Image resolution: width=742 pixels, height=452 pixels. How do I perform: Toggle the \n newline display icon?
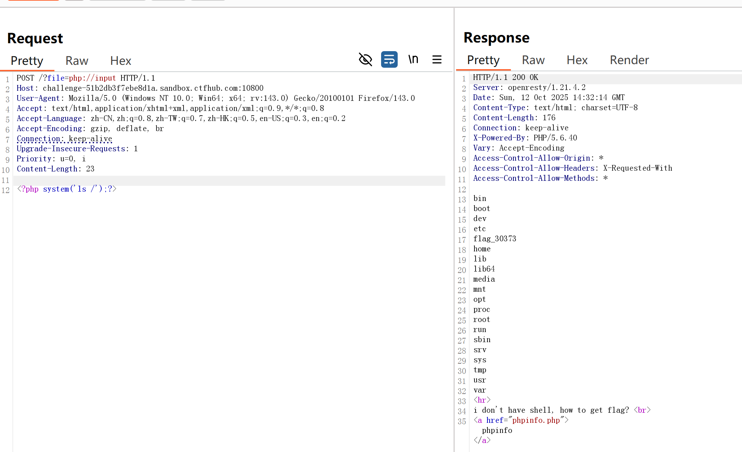(413, 59)
